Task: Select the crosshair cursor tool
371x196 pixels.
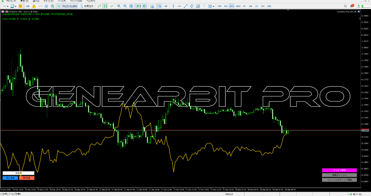Action: pos(166,6)
